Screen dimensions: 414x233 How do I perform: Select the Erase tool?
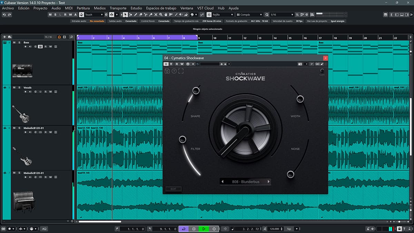click(140, 14)
